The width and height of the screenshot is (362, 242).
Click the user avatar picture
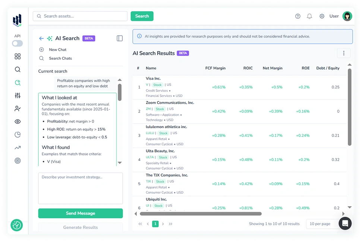[347, 16]
